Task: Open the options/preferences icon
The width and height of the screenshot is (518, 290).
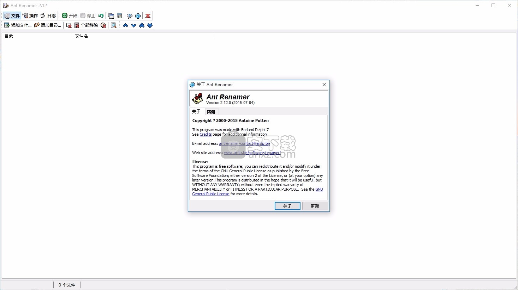Action: [x=119, y=16]
